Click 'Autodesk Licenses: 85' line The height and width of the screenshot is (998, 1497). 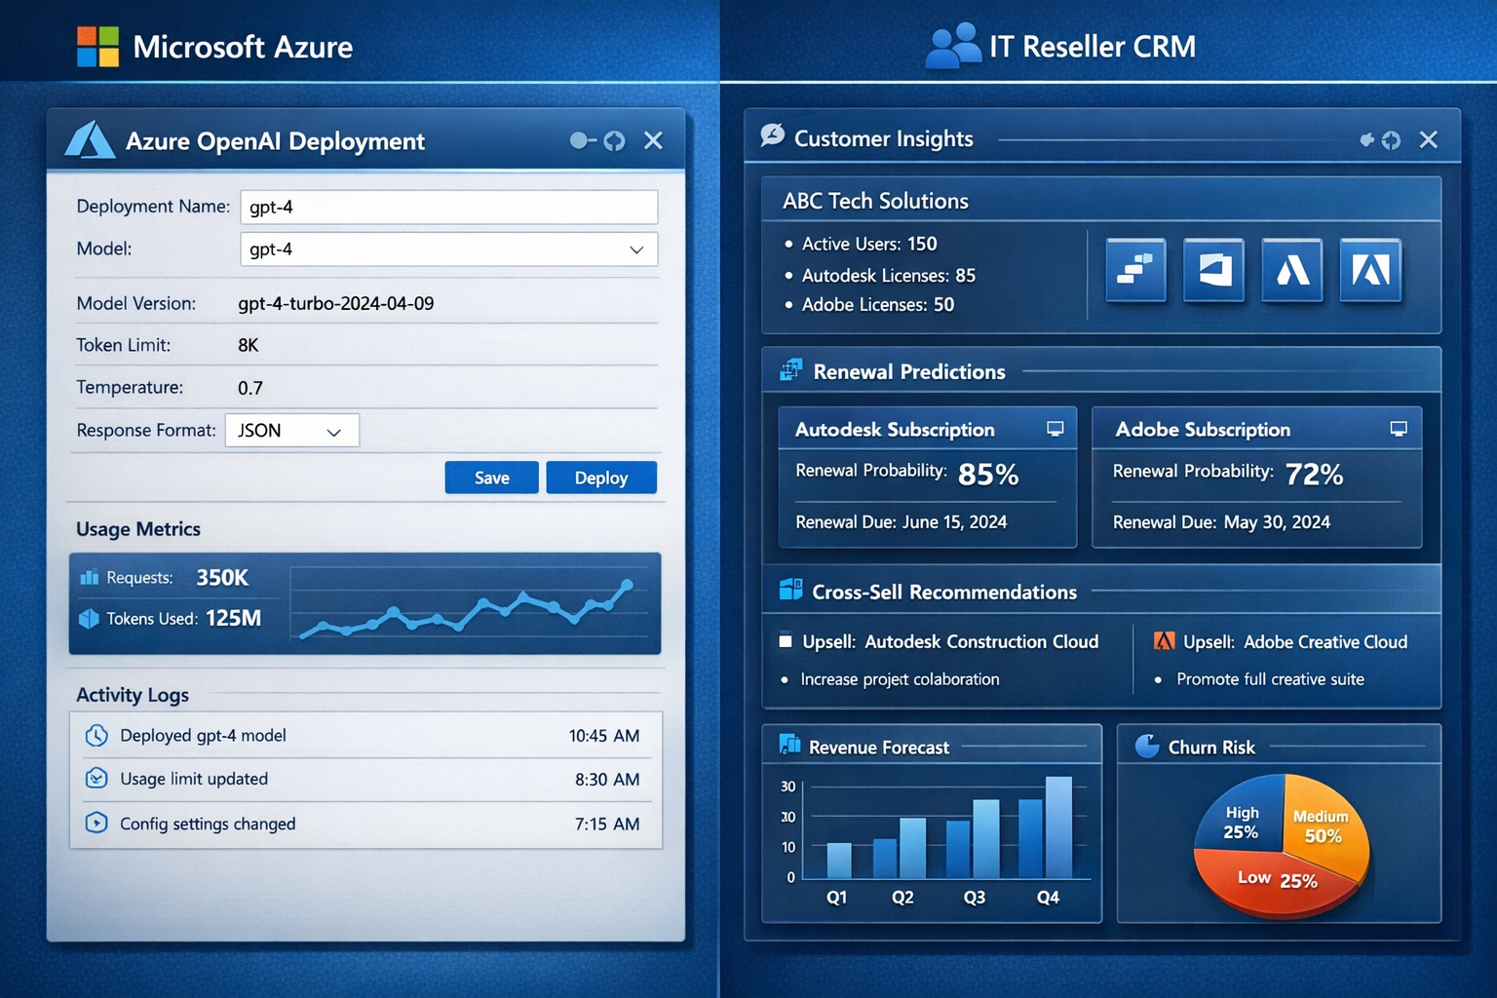click(x=888, y=276)
